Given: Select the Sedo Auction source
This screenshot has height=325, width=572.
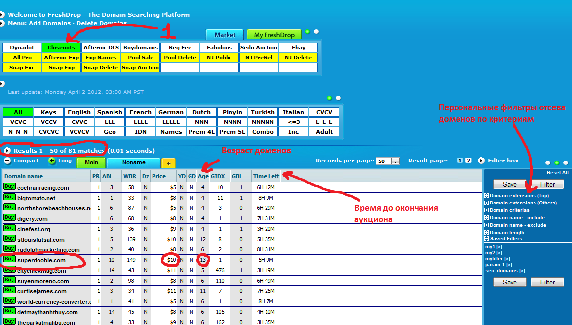Looking at the screenshot, I should click(259, 48).
